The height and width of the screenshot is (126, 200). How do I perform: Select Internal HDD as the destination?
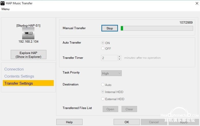103,92
